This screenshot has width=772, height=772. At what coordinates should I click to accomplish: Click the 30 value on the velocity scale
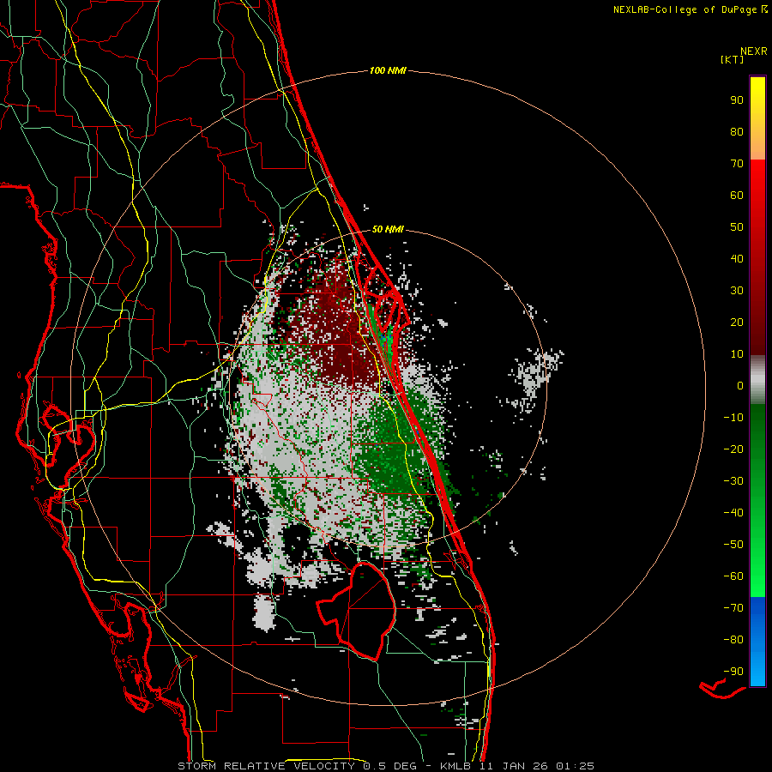tap(737, 291)
